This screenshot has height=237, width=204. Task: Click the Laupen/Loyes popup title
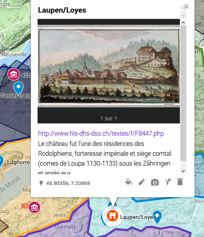tap(62, 10)
